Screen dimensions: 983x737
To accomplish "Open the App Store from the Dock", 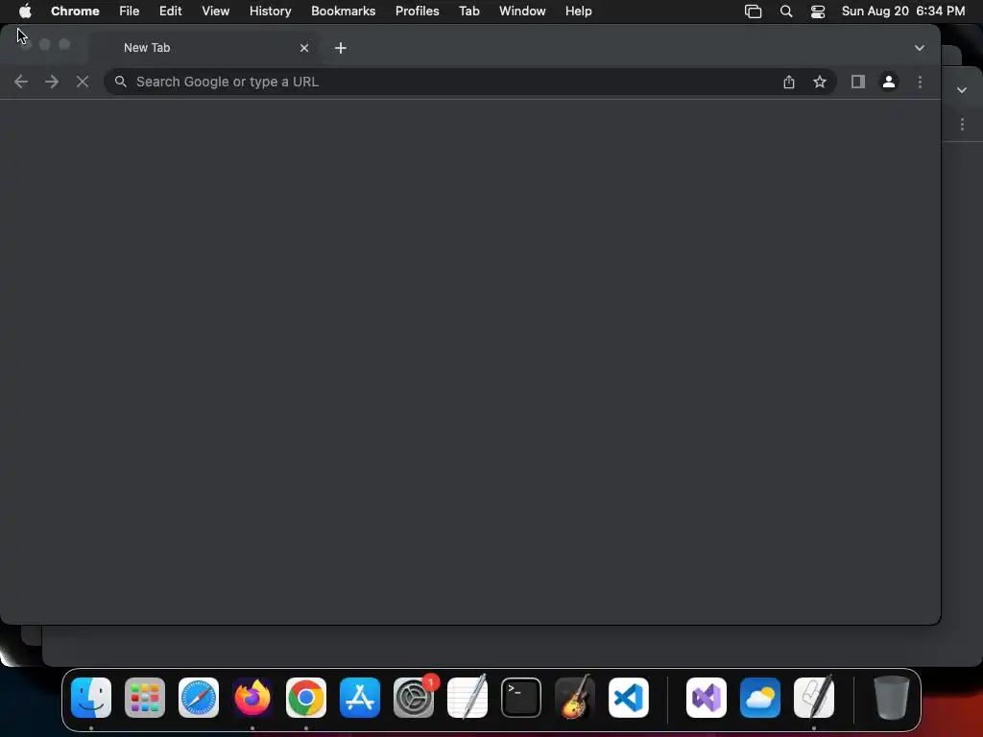I will [360, 698].
